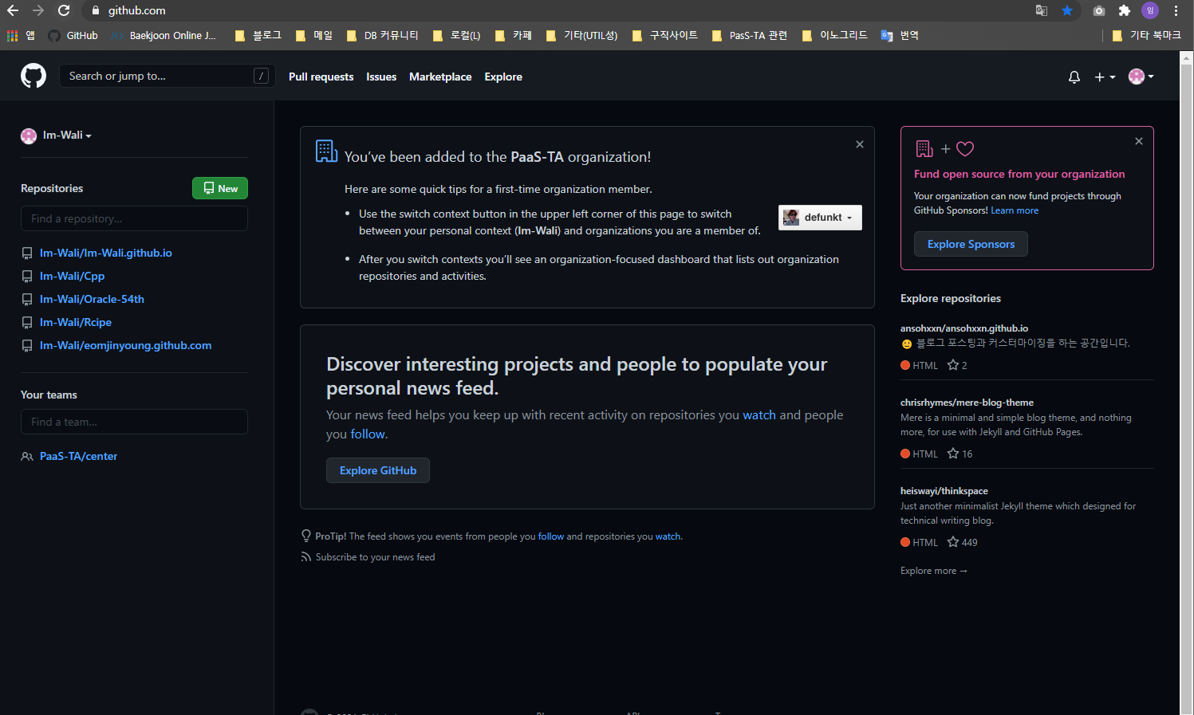The width and height of the screenshot is (1194, 715).
Task: Follow the watch link in news feed text
Action: 759,414
